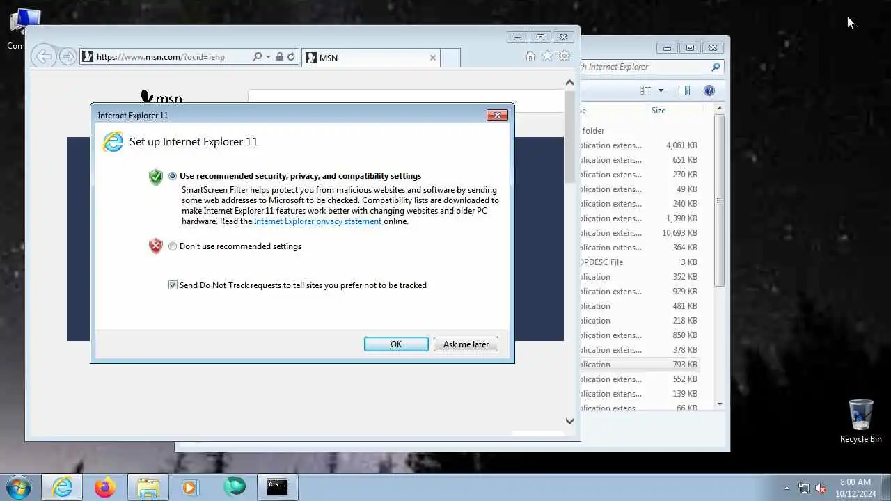Close the Internet Explorer 11 dialog
The width and height of the screenshot is (891, 501).
[x=497, y=116]
